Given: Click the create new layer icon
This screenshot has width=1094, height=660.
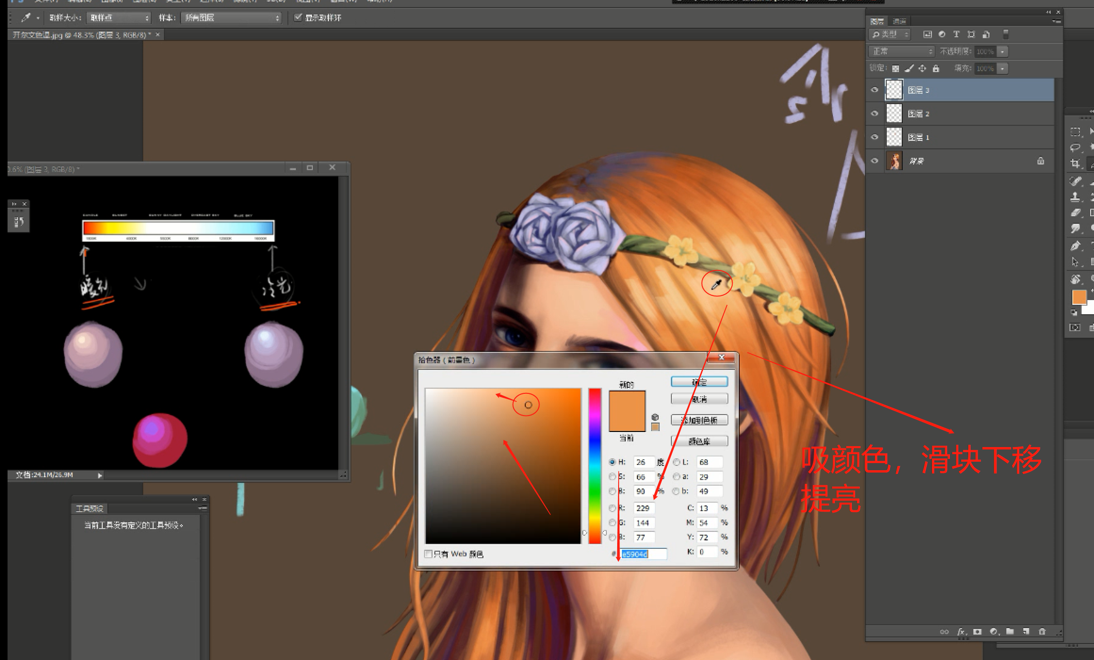Looking at the screenshot, I should tap(1026, 631).
